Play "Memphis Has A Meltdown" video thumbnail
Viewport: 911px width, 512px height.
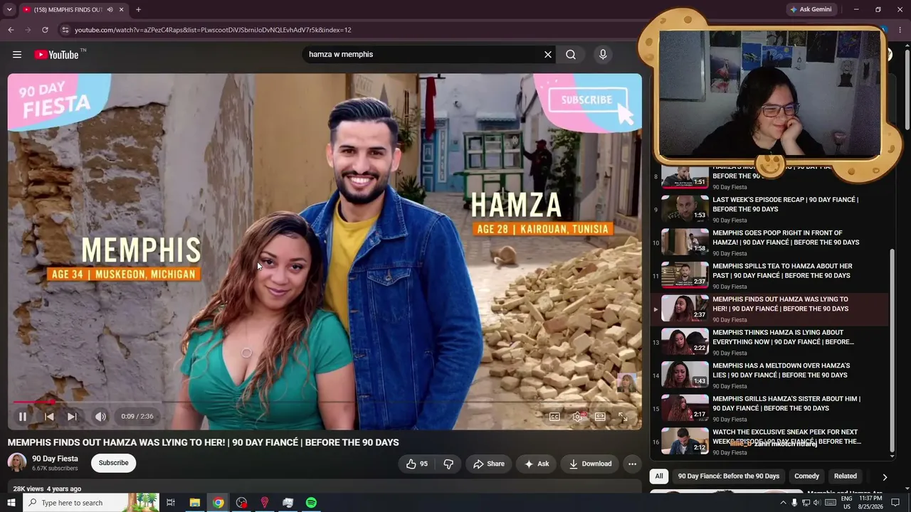point(685,375)
